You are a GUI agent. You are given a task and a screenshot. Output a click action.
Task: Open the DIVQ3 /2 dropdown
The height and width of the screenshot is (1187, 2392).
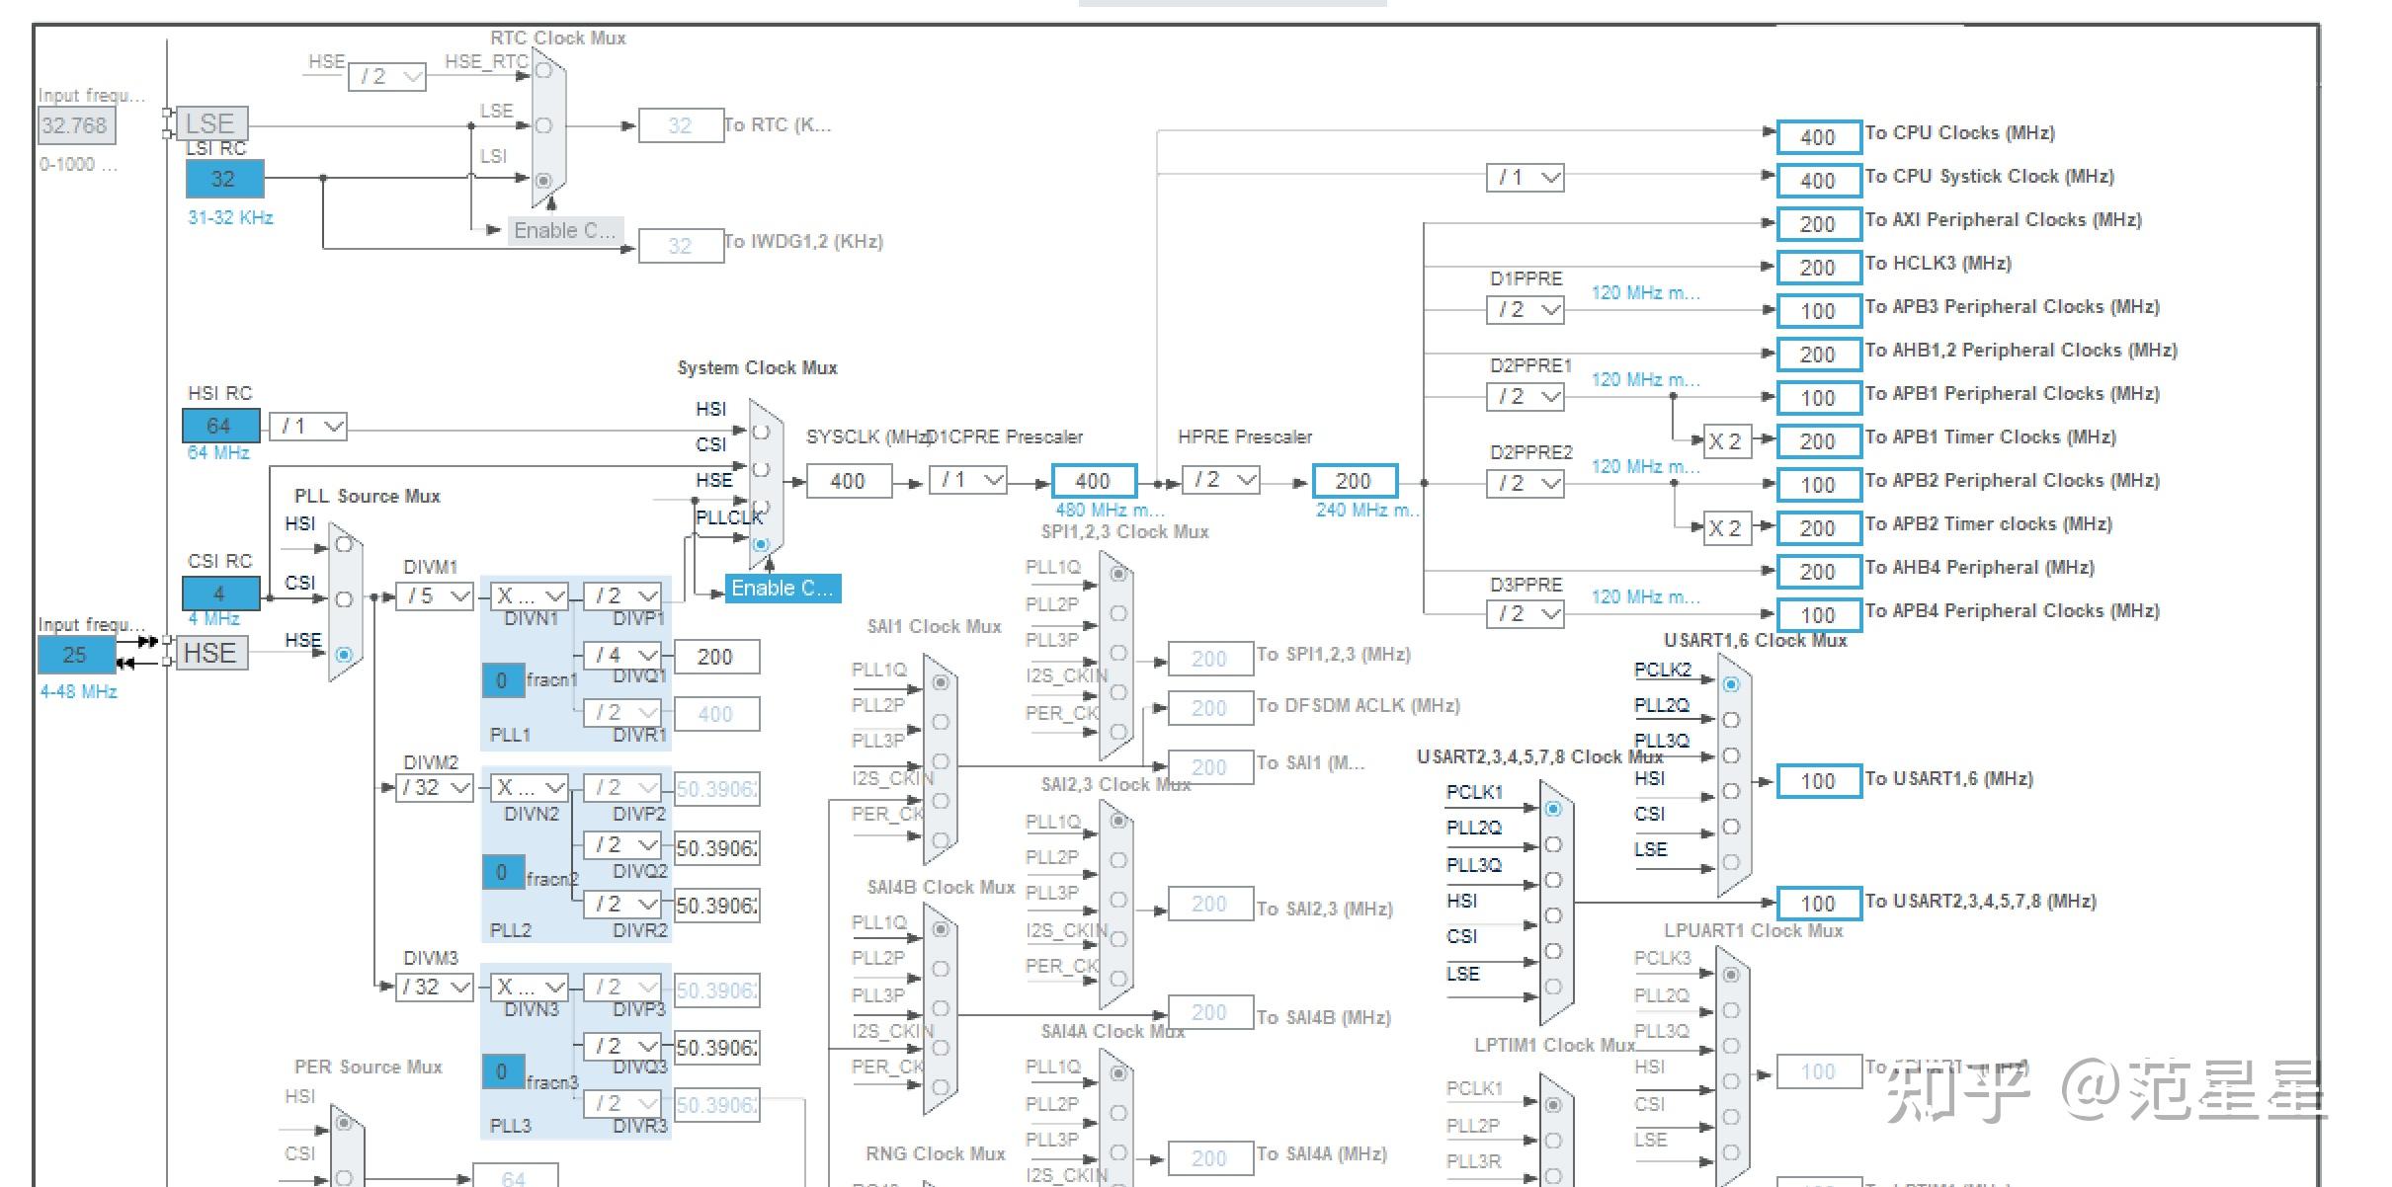(x=622, y=1046)
